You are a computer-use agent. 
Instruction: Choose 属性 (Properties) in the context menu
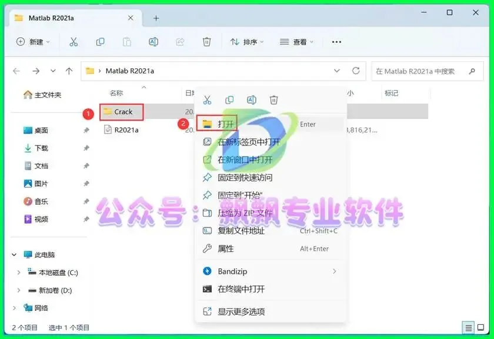[271, 248]
